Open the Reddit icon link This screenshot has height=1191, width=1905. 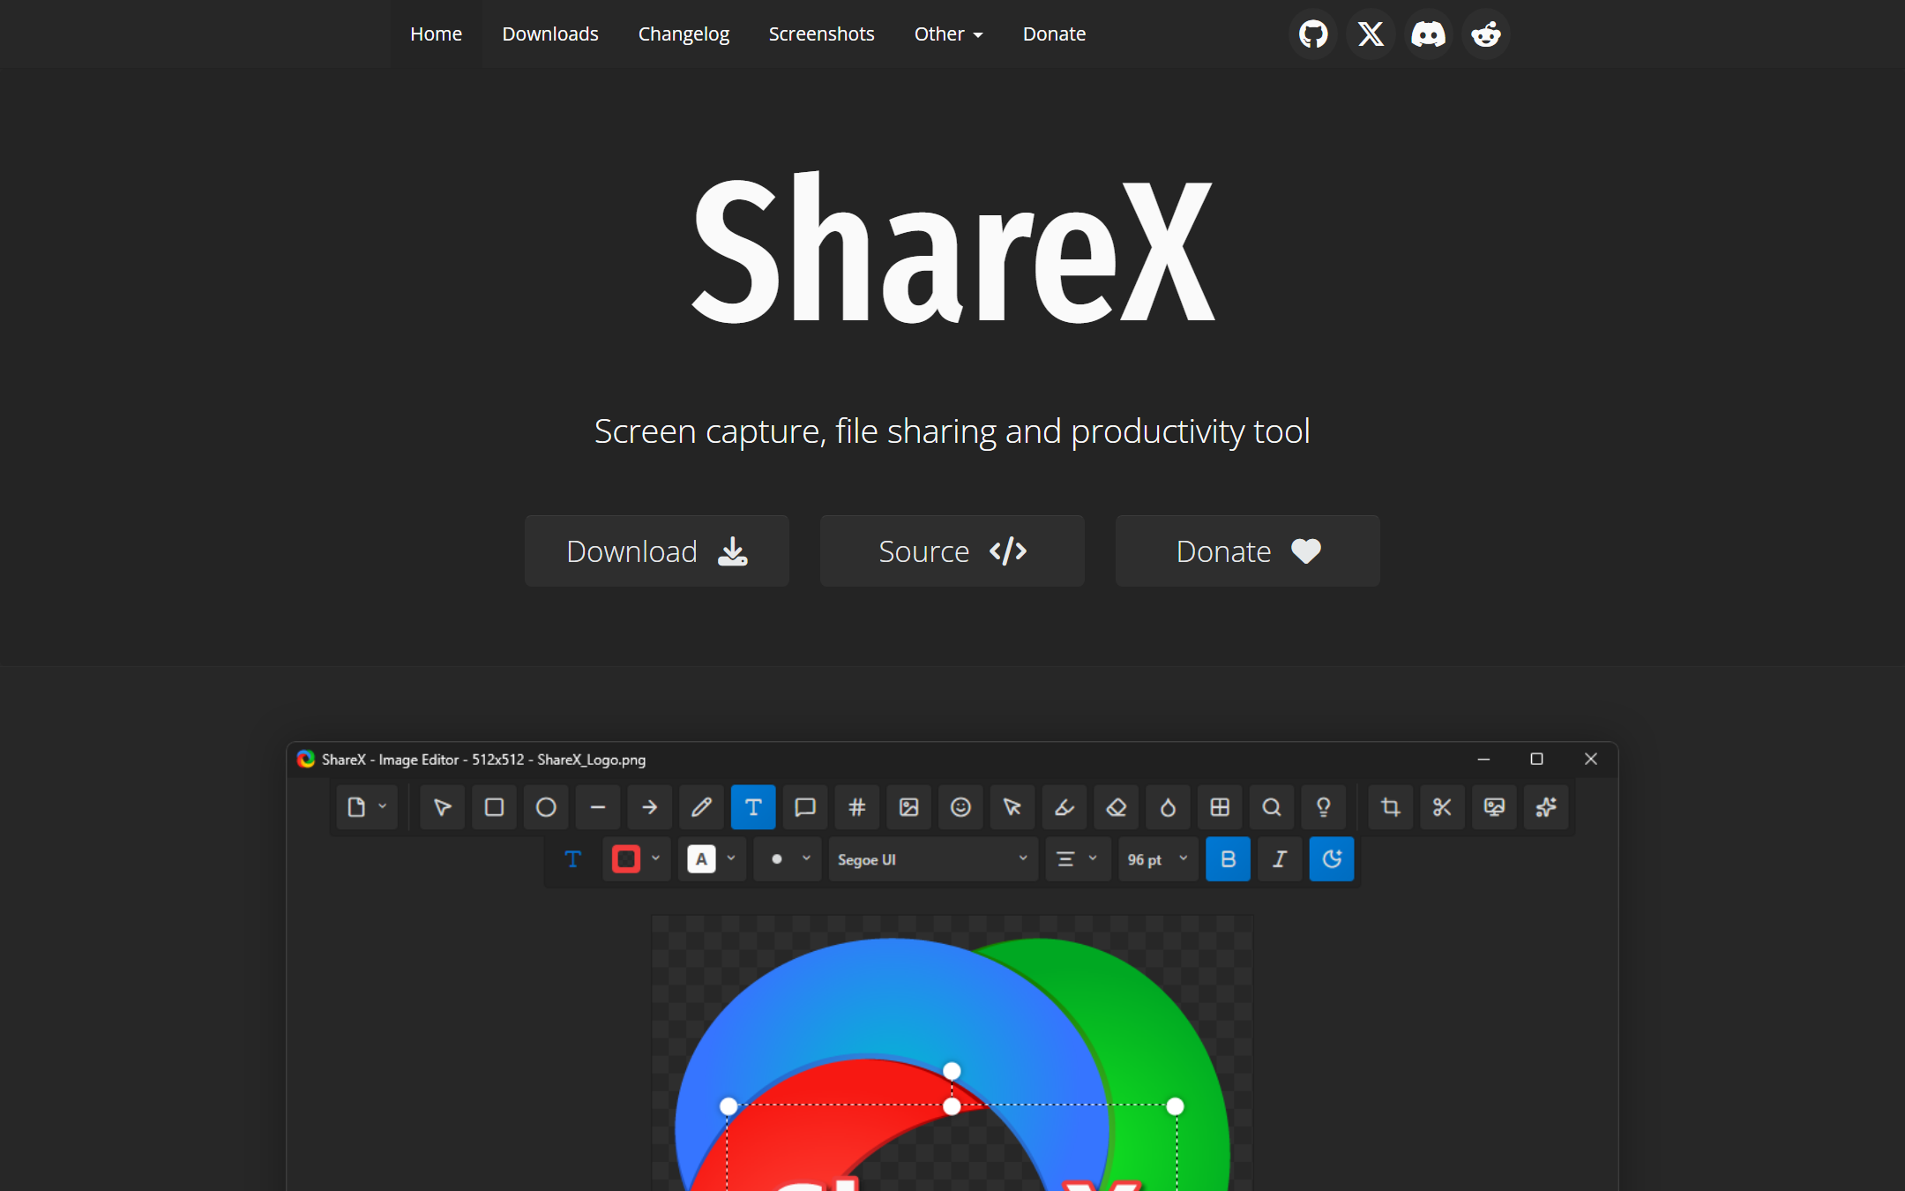tap(1486, 34)
